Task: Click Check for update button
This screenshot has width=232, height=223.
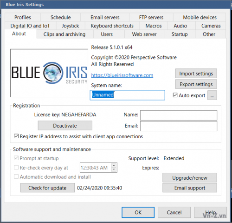Action: point(47,188)
